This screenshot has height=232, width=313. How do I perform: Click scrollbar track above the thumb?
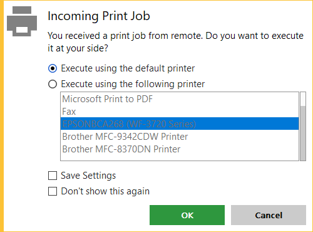click(303, 99)
